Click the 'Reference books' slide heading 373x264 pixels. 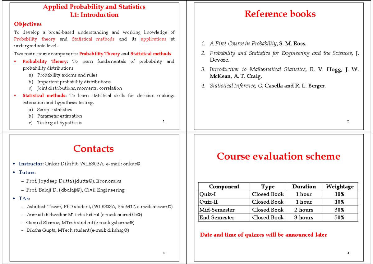280,14
